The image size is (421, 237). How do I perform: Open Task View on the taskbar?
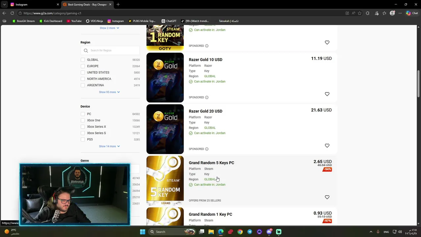pos(202,232)
